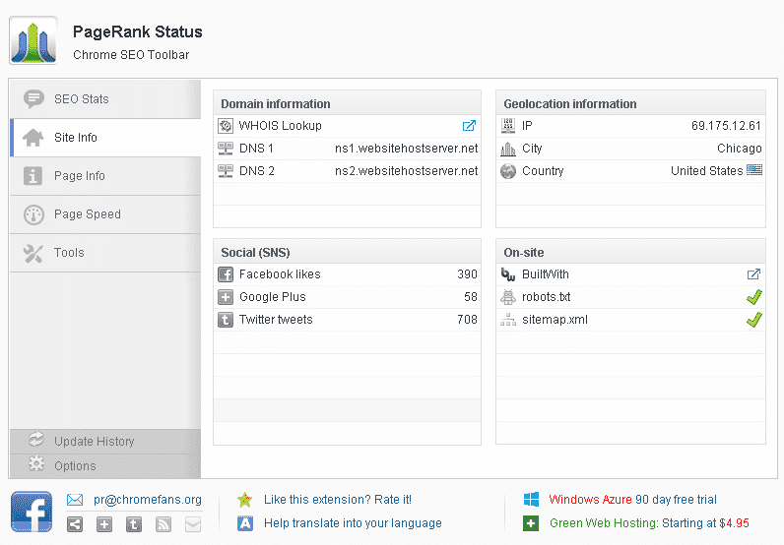Viewport: 784px width, 545px height.
Task: Click the PageRank Status logo icon
Action: [x=33, y=40]
